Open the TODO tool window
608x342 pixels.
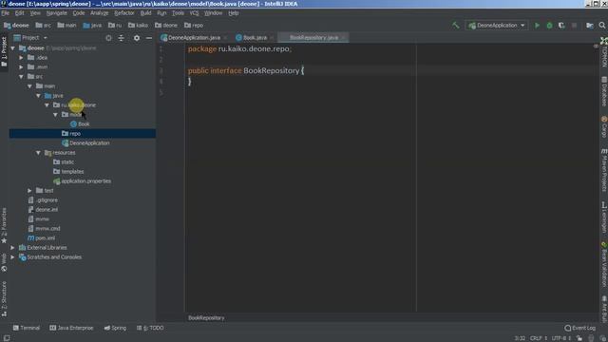pos(150,328)
